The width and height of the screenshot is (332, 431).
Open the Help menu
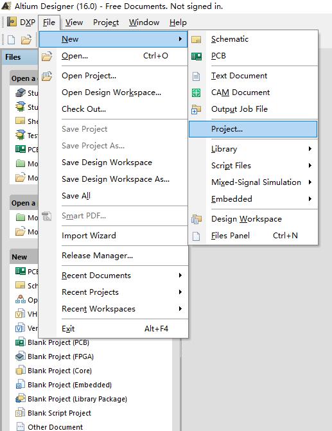[178, 22]
